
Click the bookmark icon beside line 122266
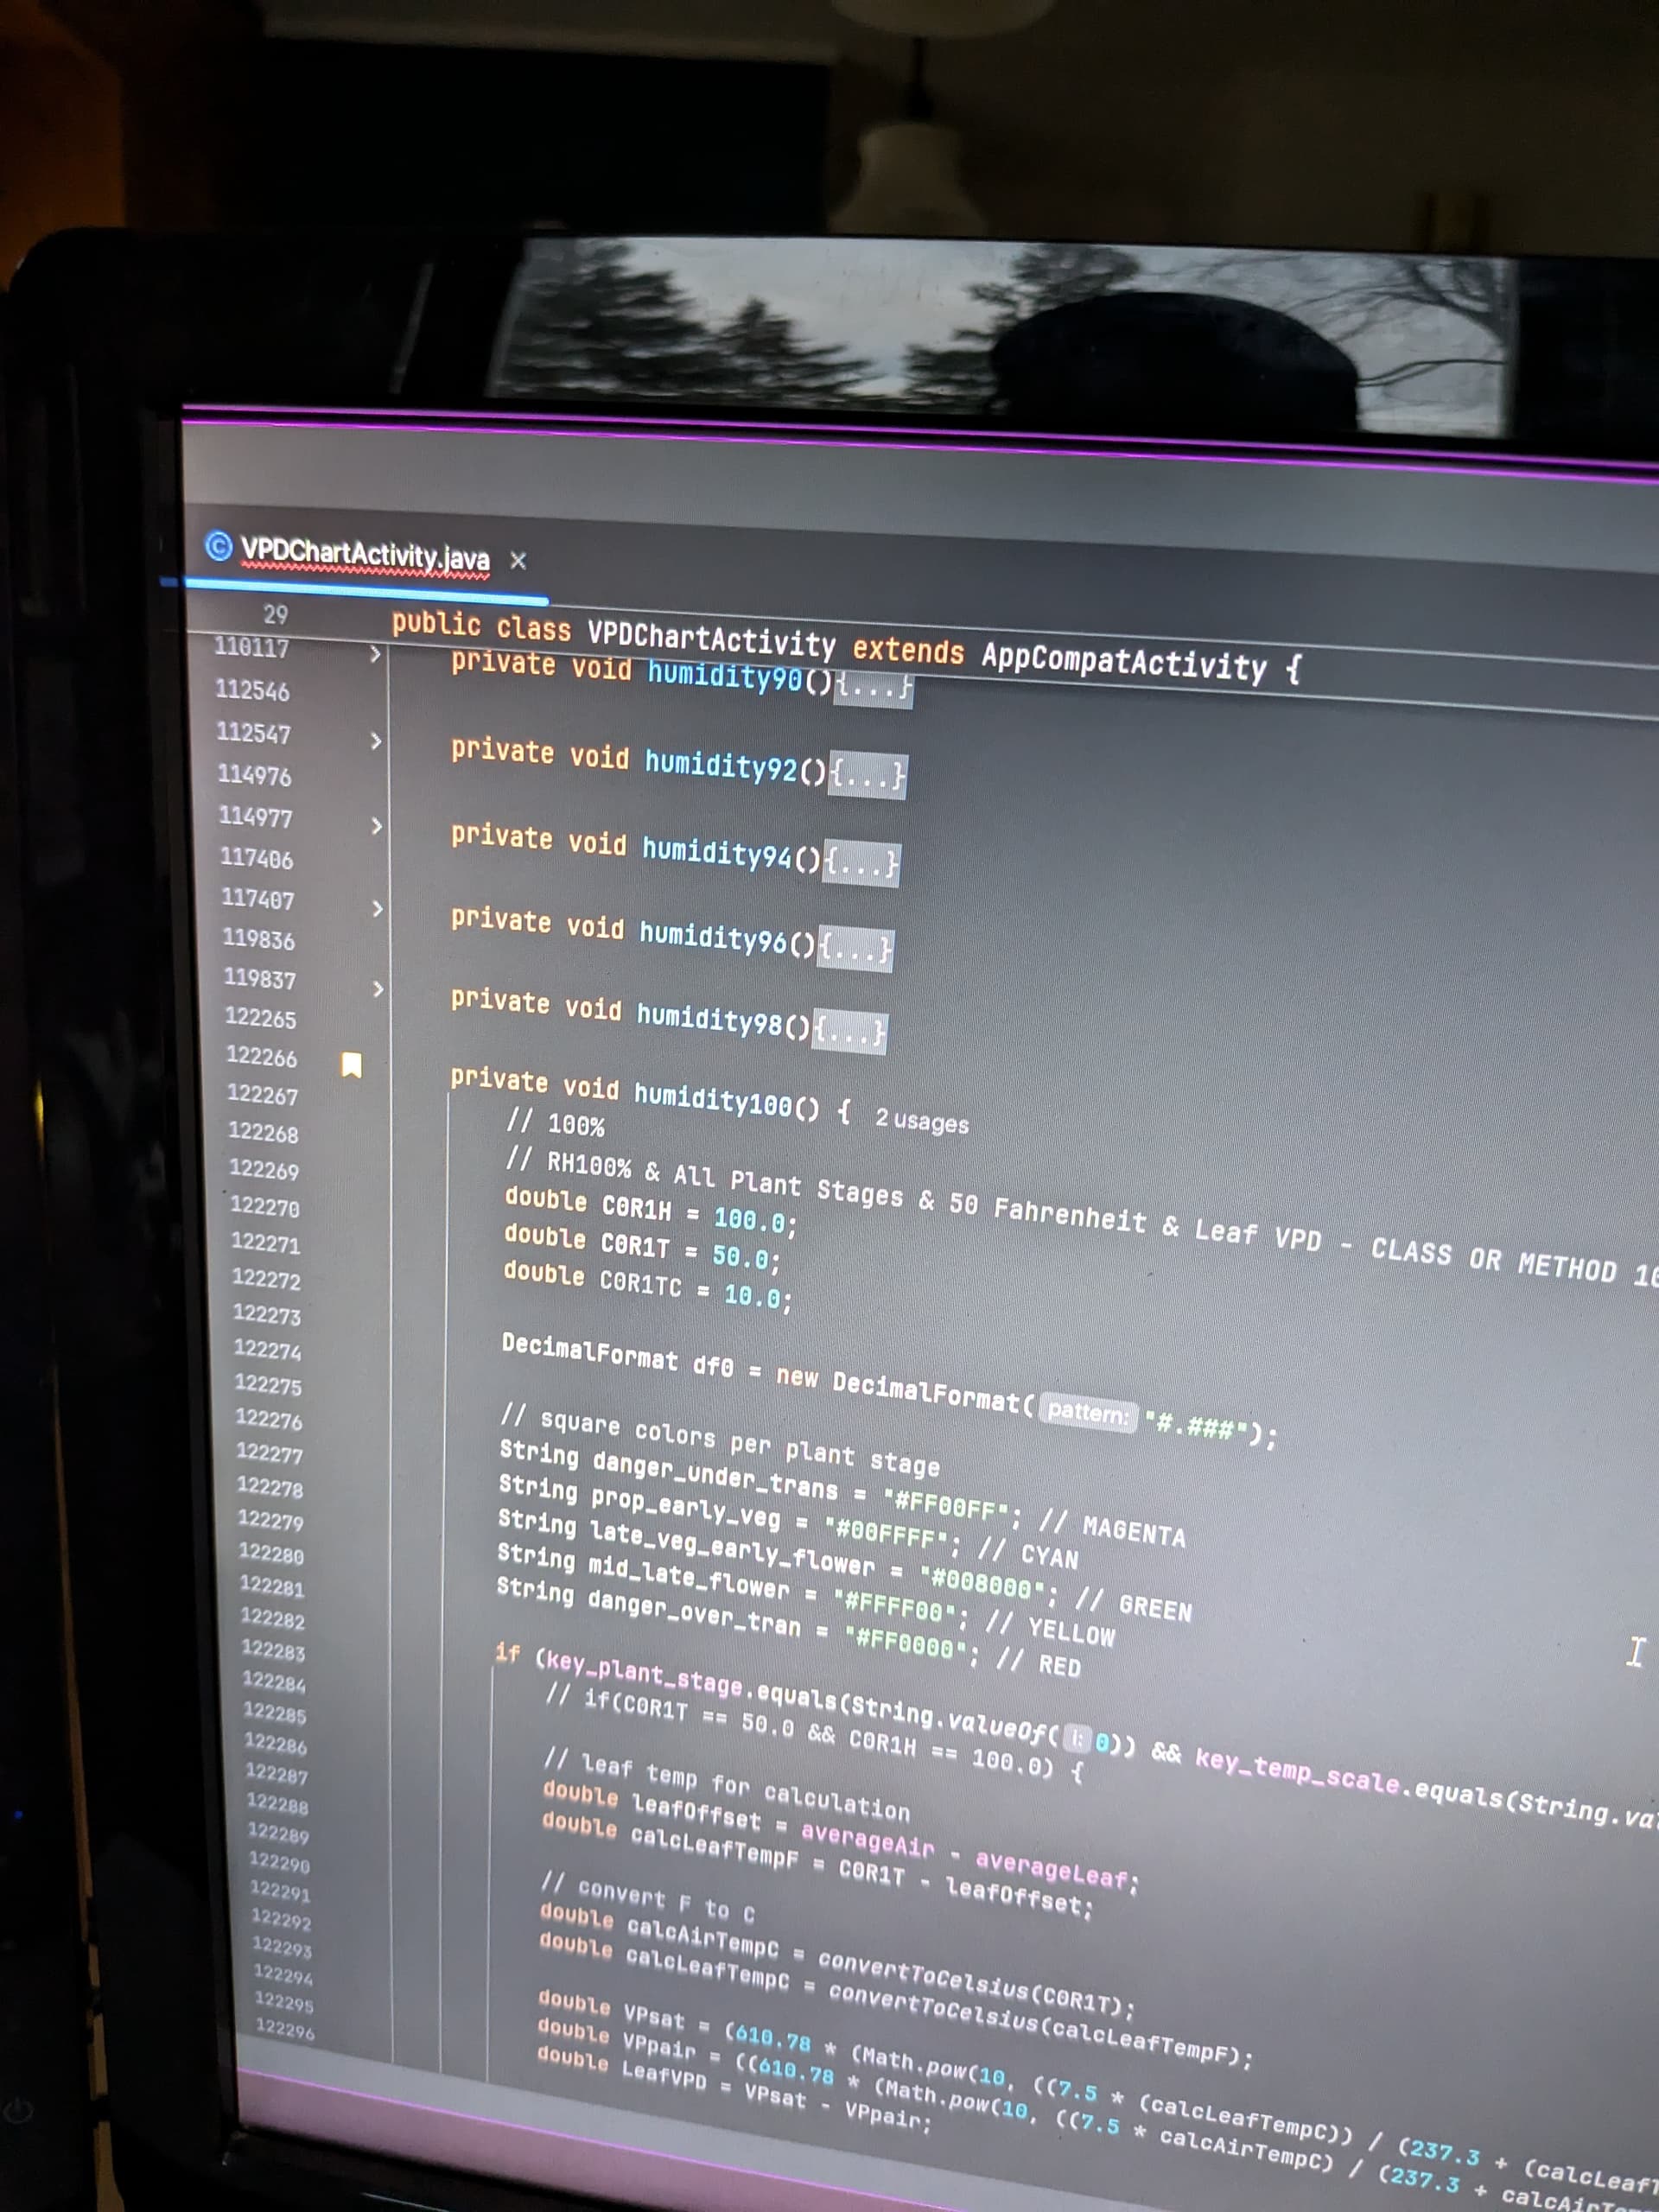pyautogui.click(x=351, y=1065)
